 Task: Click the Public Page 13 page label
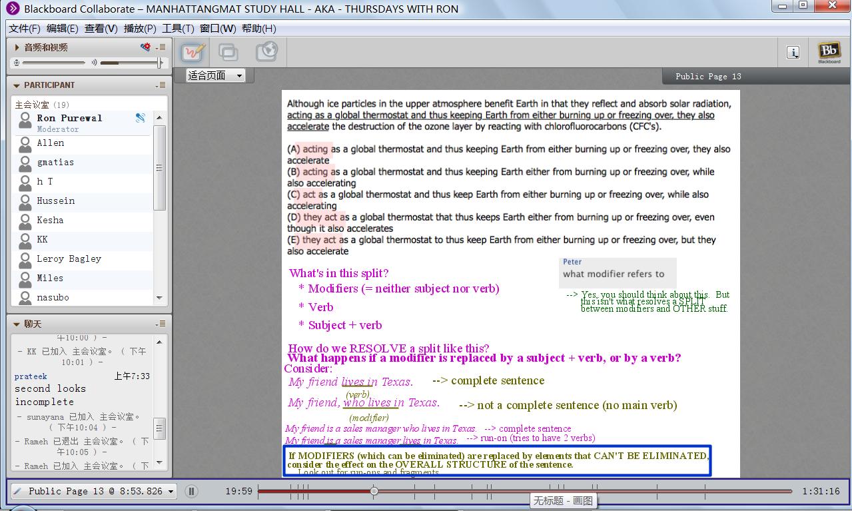click(708, 77)
